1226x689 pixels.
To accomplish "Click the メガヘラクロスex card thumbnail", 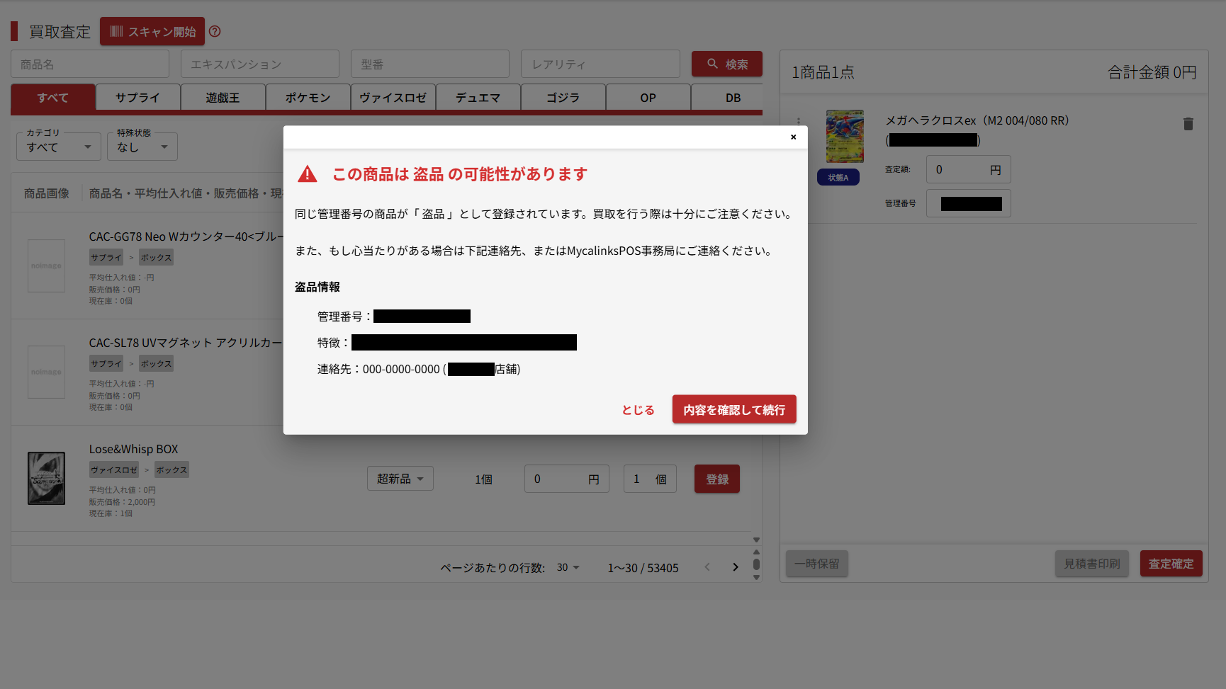I will pos(845,136).
